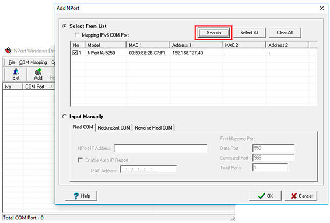Enable Mapping IPv6 COM Port checkbox
The image size is (330, 223).
(x=77, y=35)
